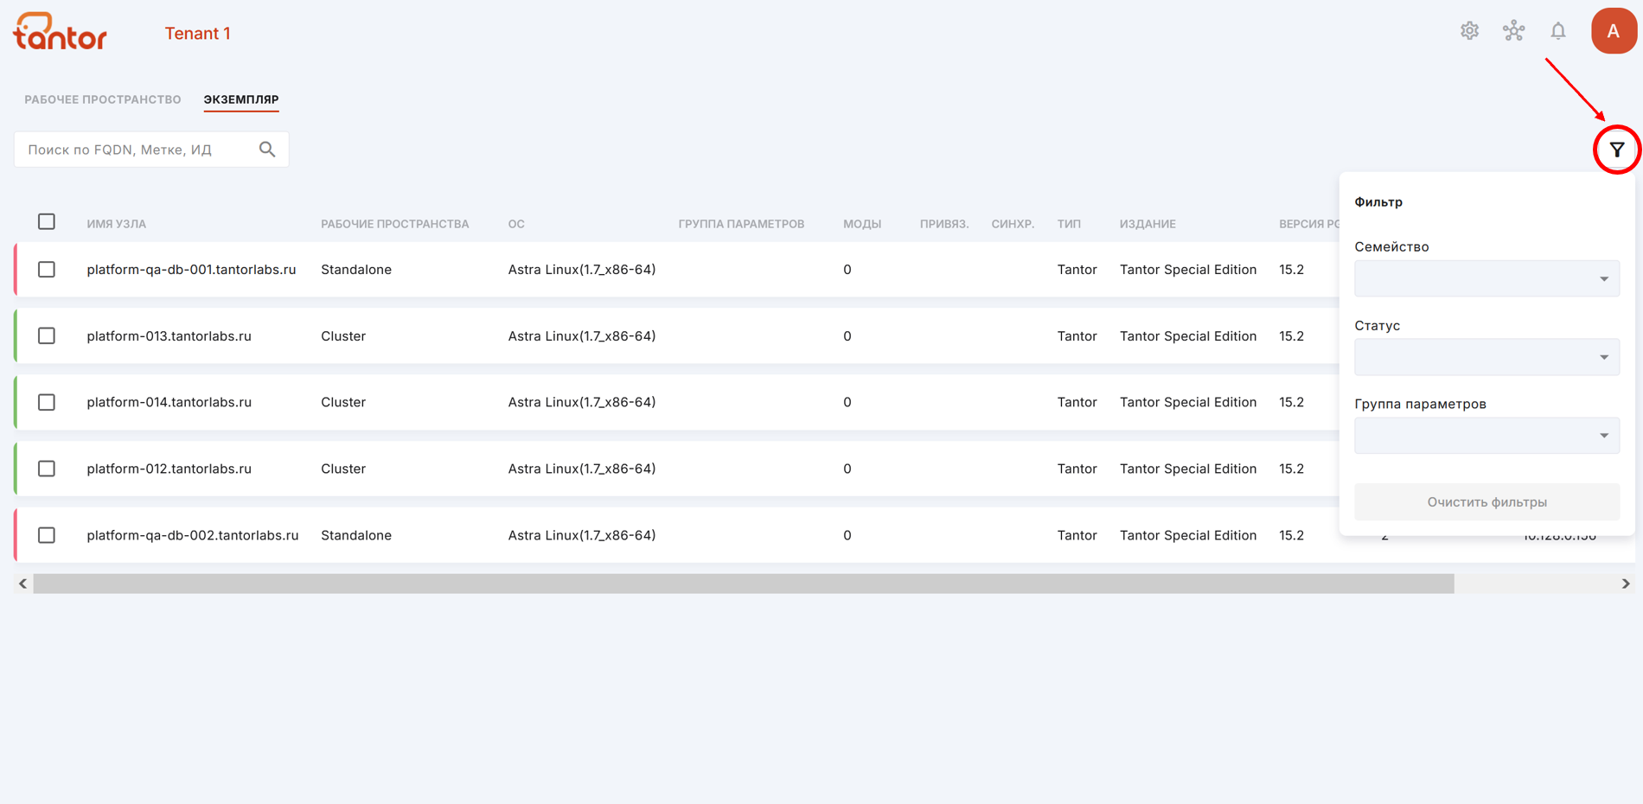Expand the Группа параметров filter dropdown

[x=1486, y=436]
